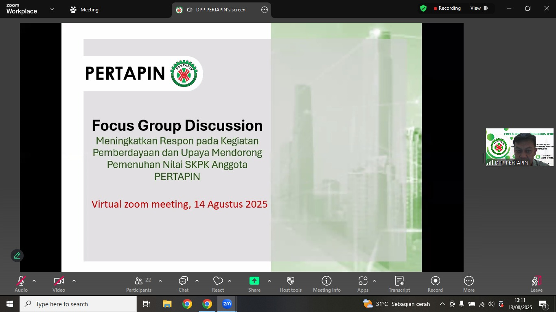Click the green encryption shield icon
556x312 pixels.
pos(423,8)
